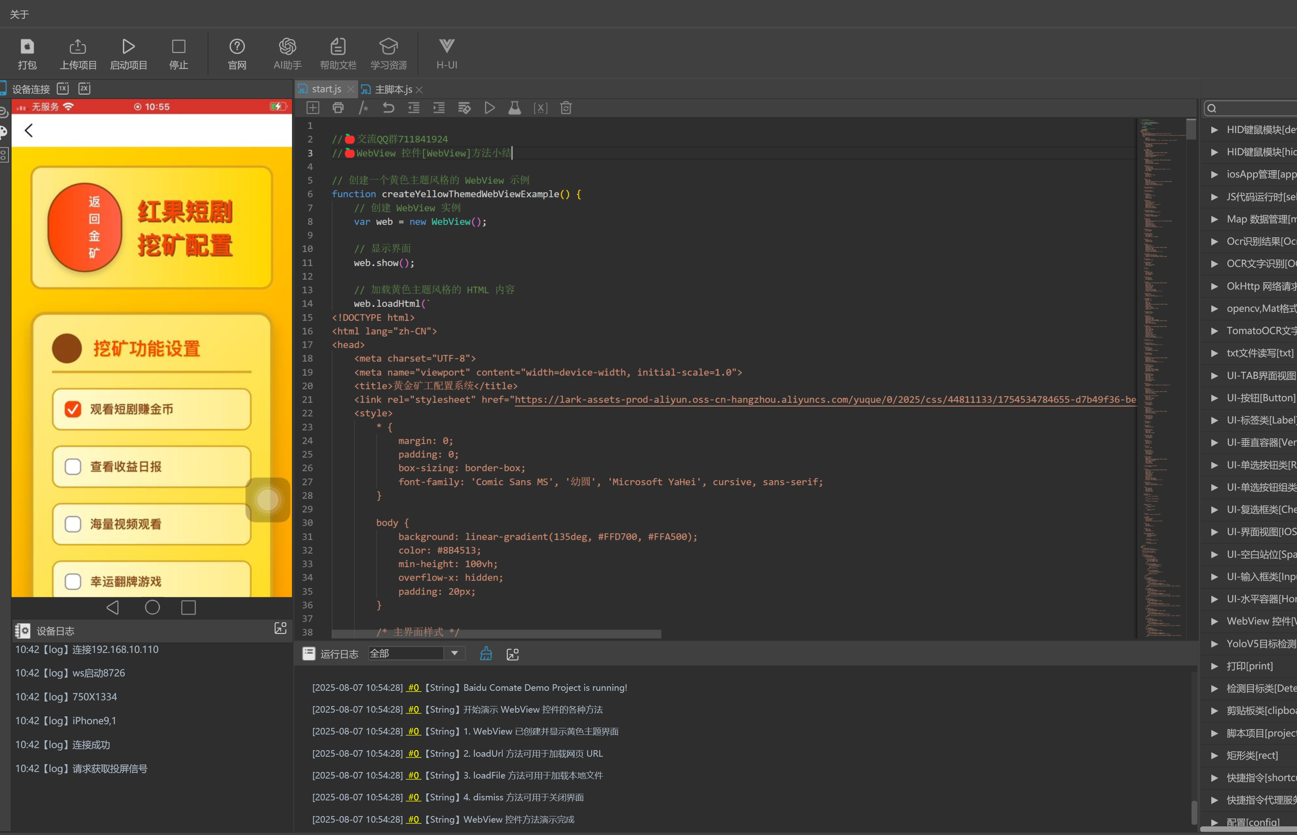Uncheck 观看短剧赚金币 checkbox
The width and height of the screenshot is (1297, 835).
pos(73,409)
